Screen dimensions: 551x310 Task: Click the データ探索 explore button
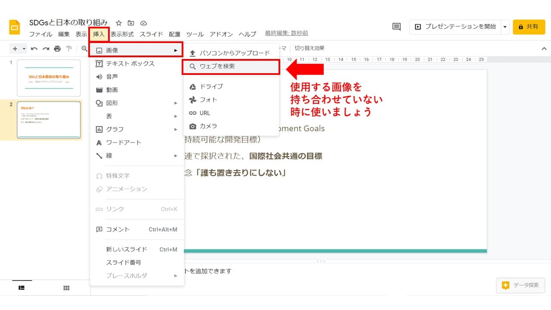point(520,285)
